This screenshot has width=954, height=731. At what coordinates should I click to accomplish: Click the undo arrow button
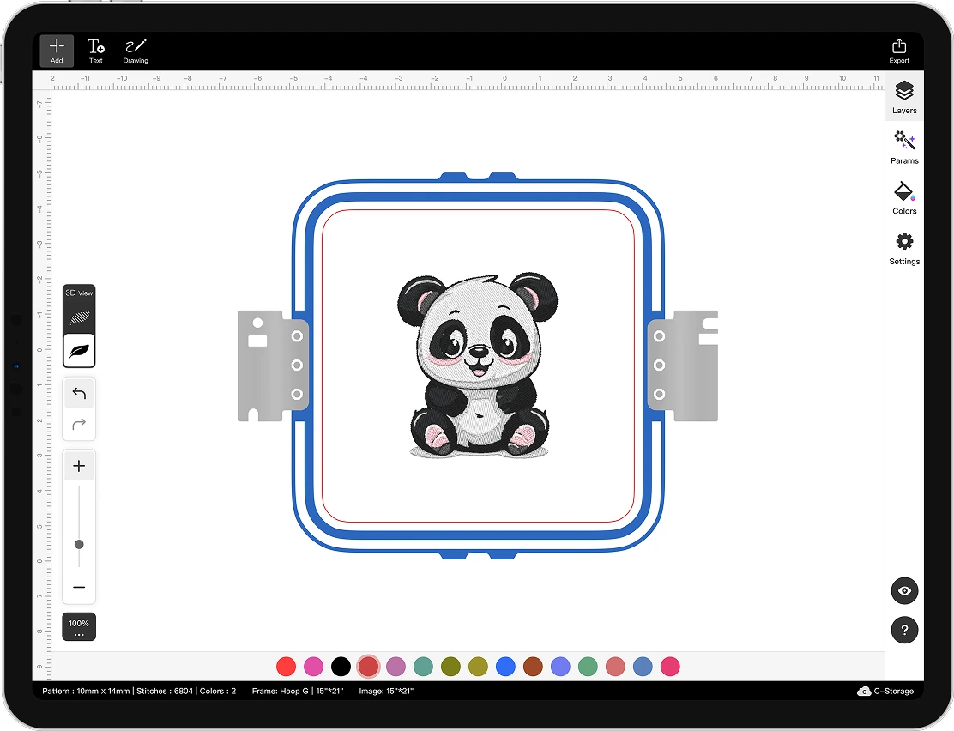[x=79, y=394]
